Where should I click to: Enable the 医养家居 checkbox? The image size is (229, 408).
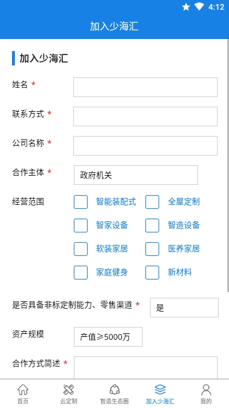pyautogui.click(x=152, y=249)
